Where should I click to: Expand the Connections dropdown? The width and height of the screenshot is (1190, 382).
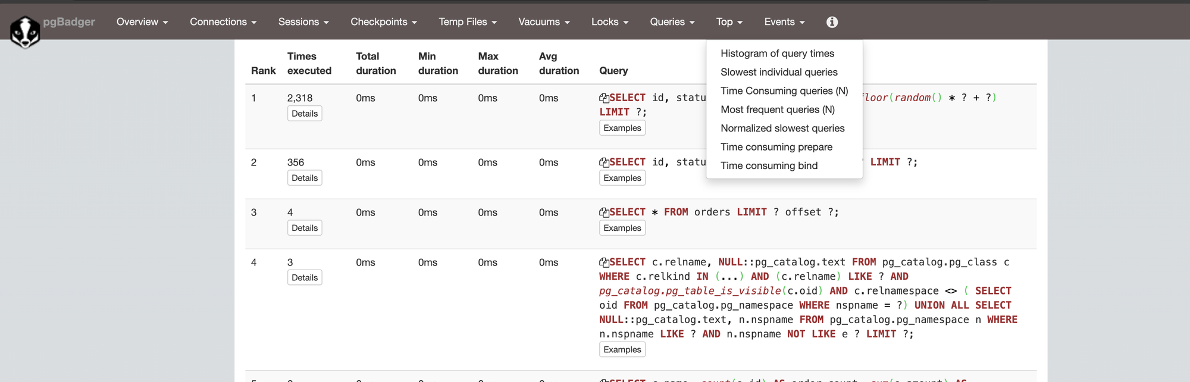pyautogui.click(x=223, y=22)
